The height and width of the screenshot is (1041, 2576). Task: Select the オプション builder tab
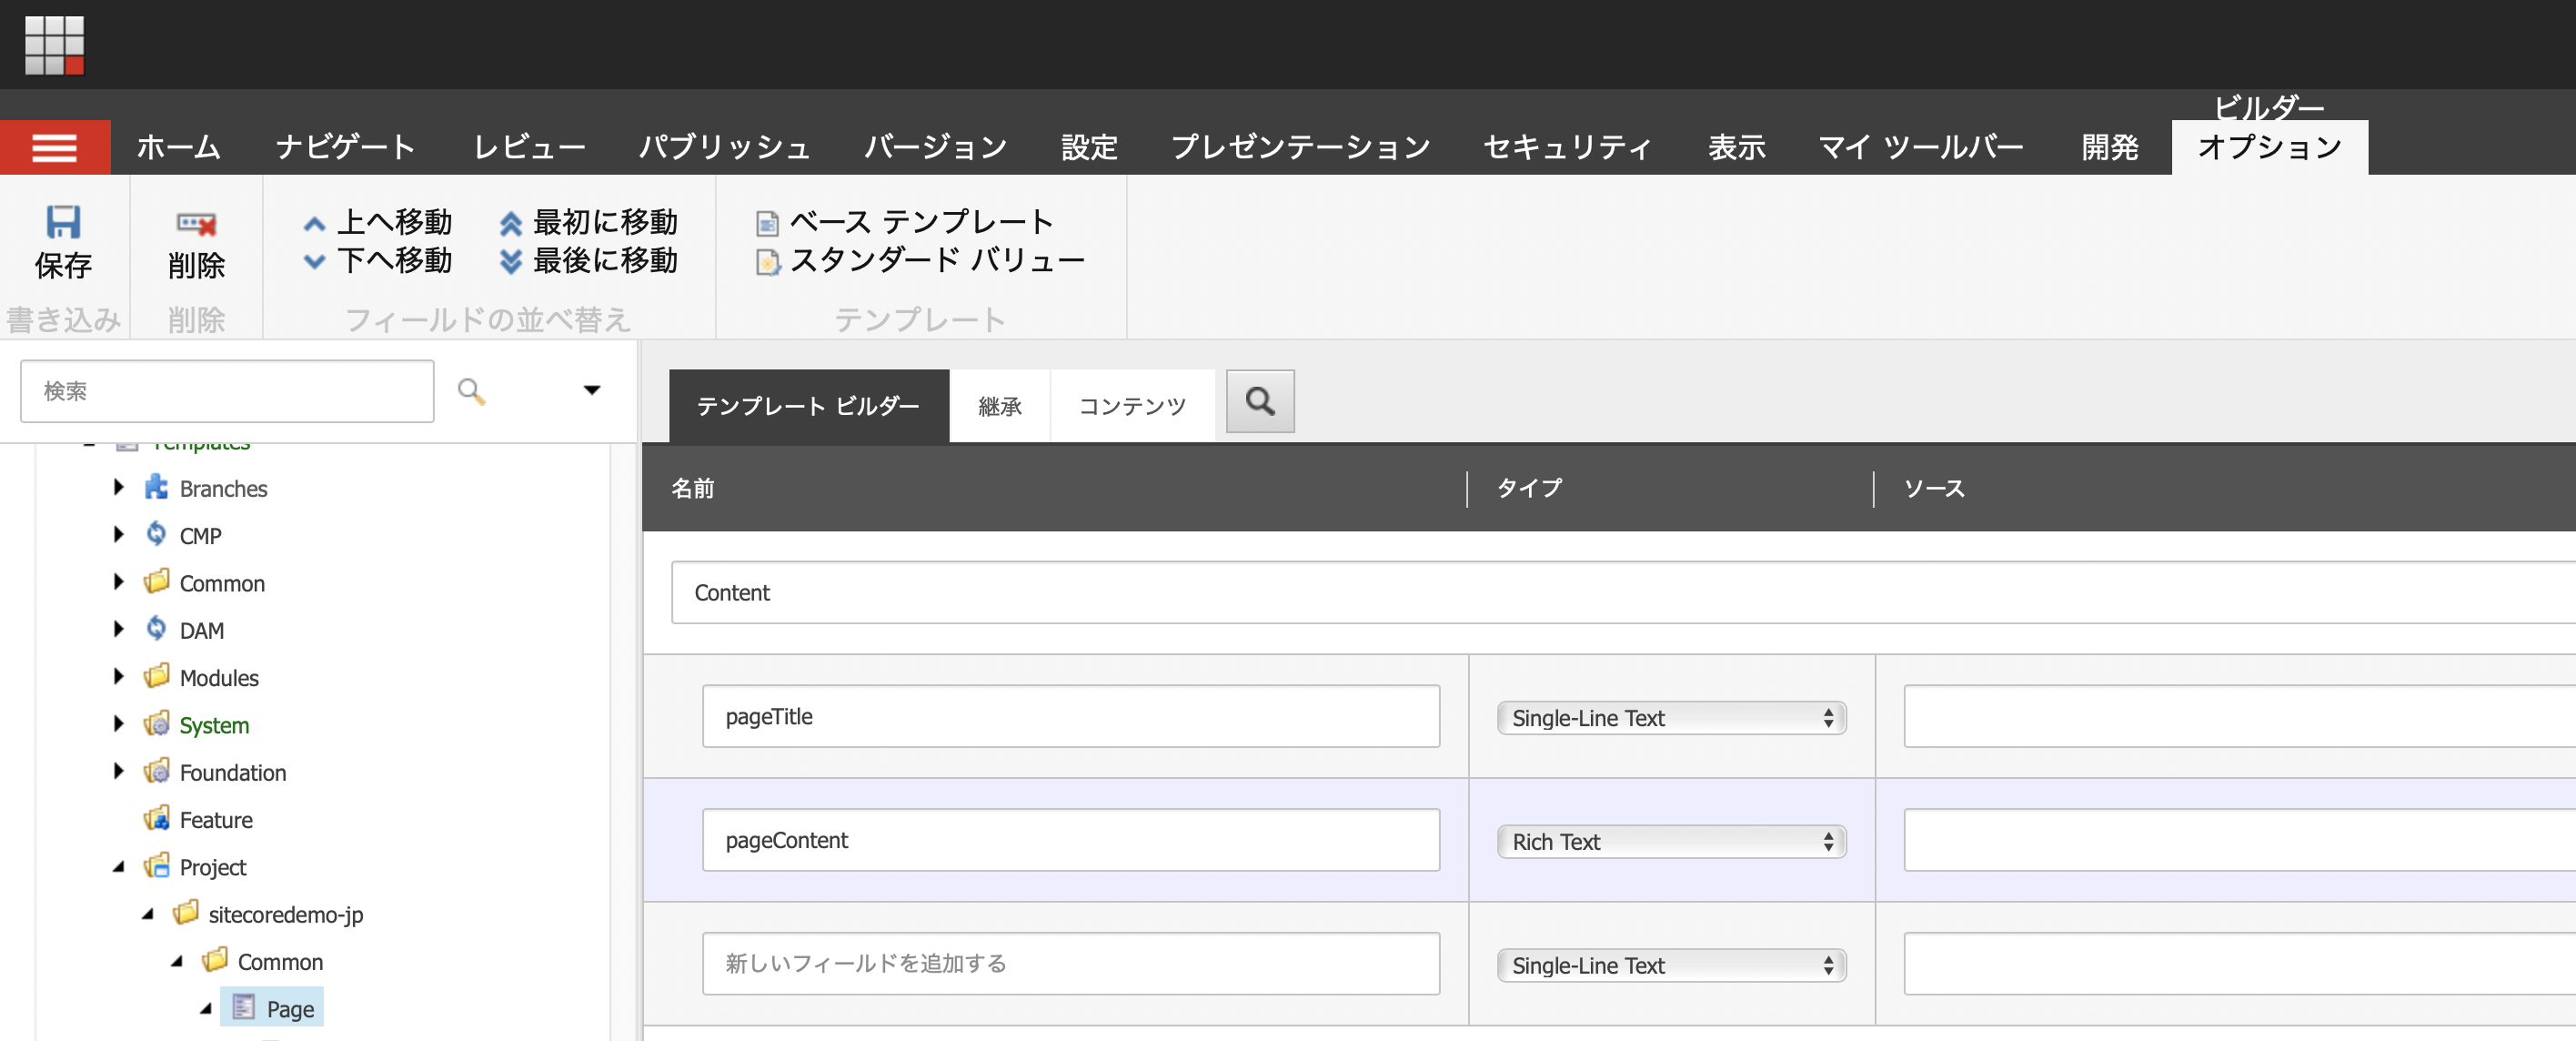pos(2270,148)
